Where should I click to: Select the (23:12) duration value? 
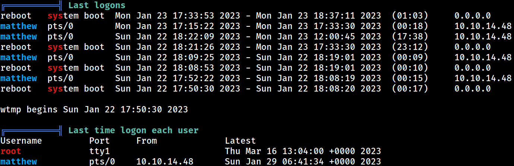pyautogui.click(x=410, y=47)
